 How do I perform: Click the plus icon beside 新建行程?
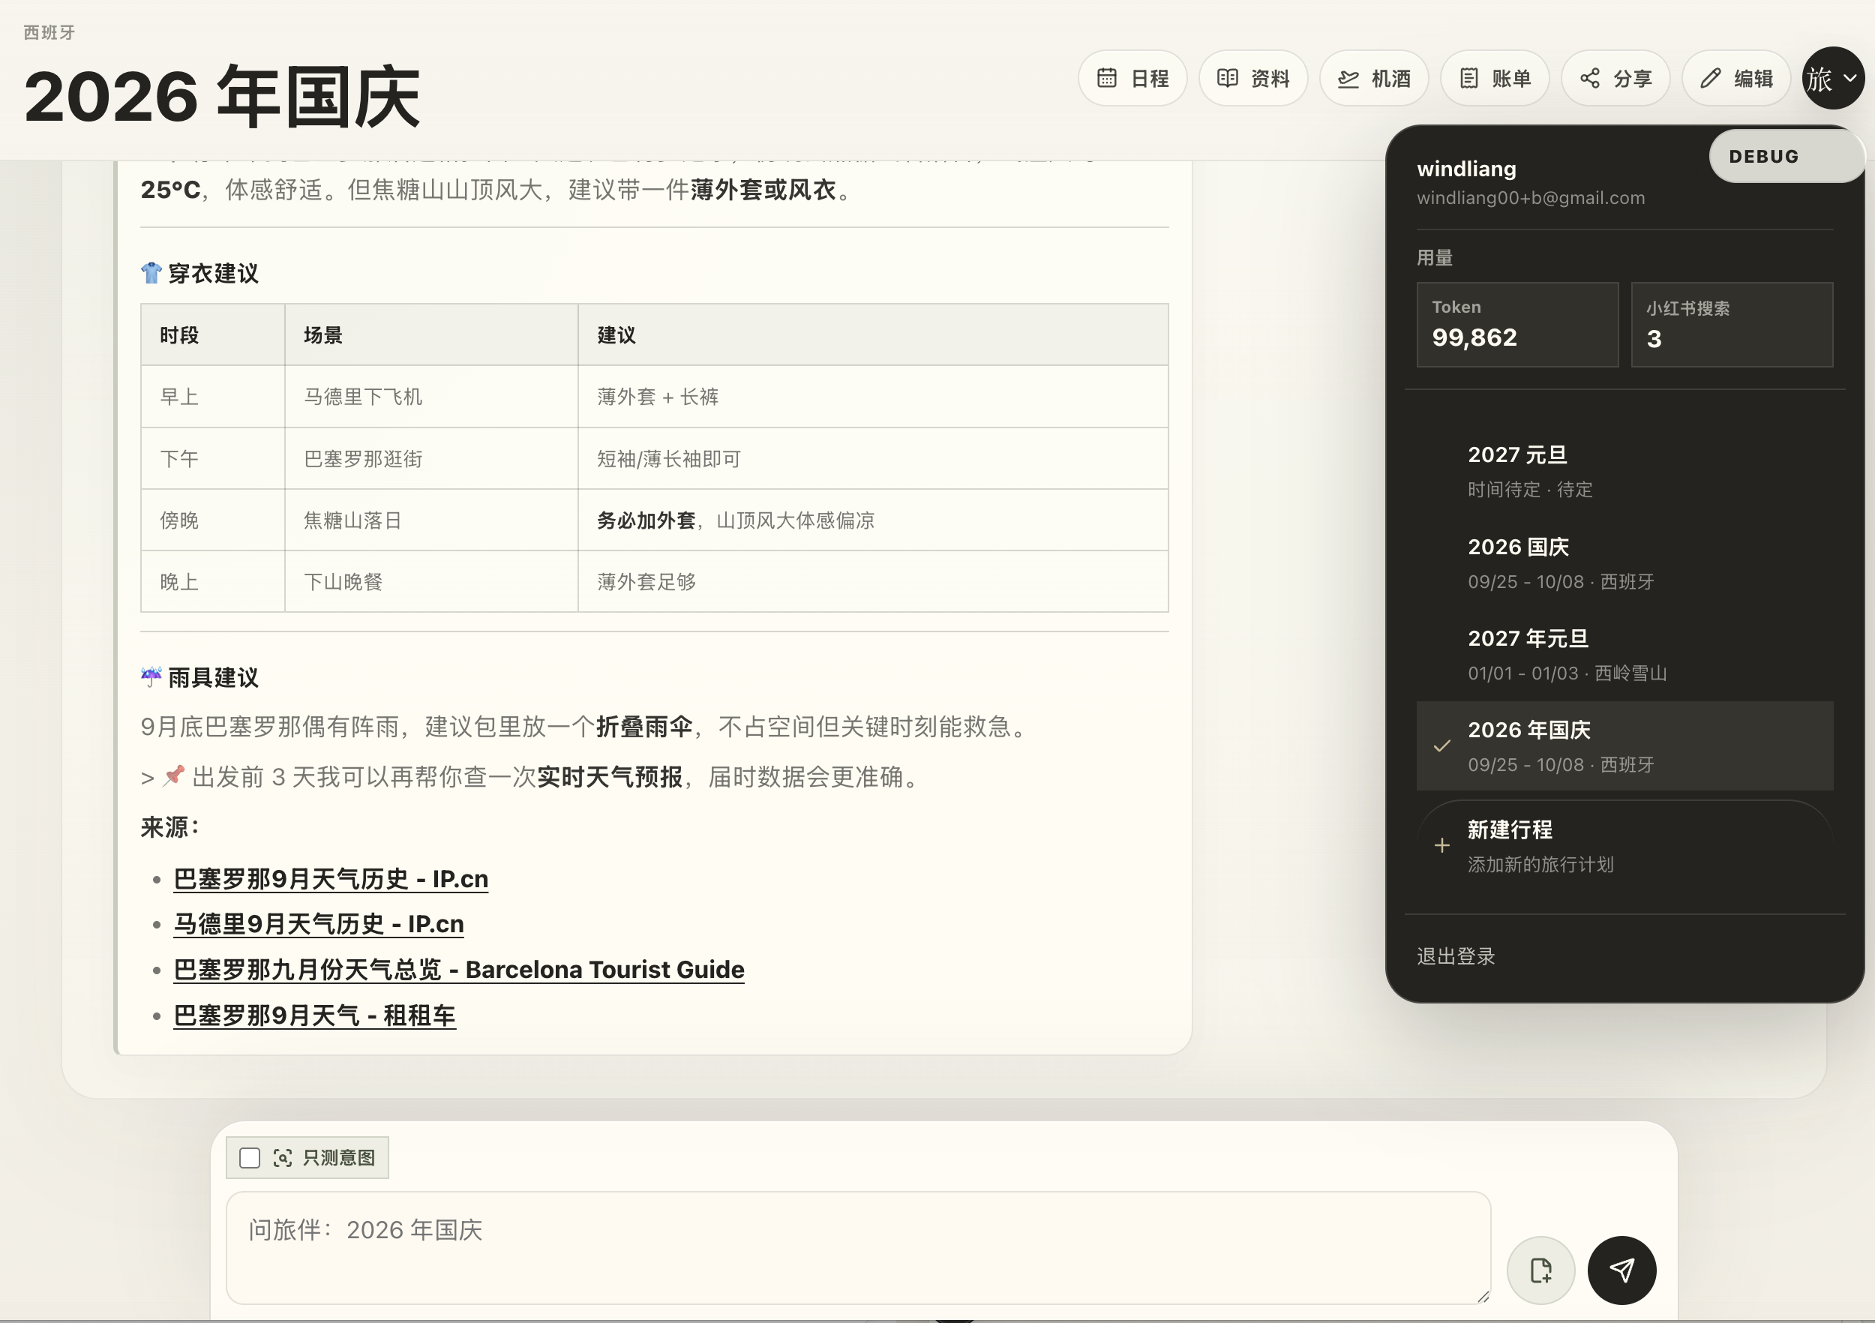pyautogui.click(x=1442, y=845)
